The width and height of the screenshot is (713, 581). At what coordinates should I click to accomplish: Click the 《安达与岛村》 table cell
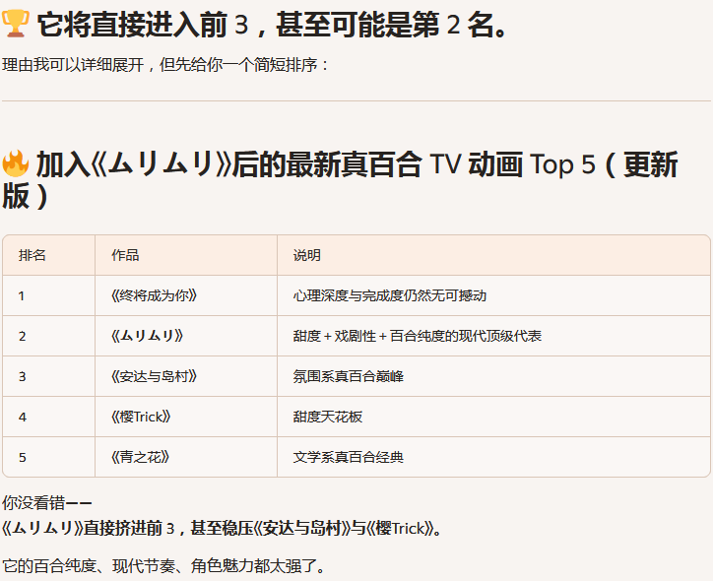(154, 376)
